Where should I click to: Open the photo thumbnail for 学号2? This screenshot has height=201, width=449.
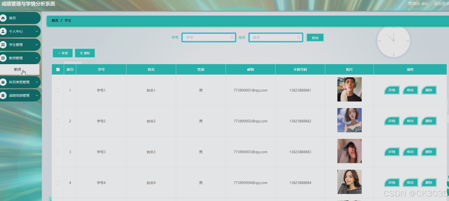349,120
